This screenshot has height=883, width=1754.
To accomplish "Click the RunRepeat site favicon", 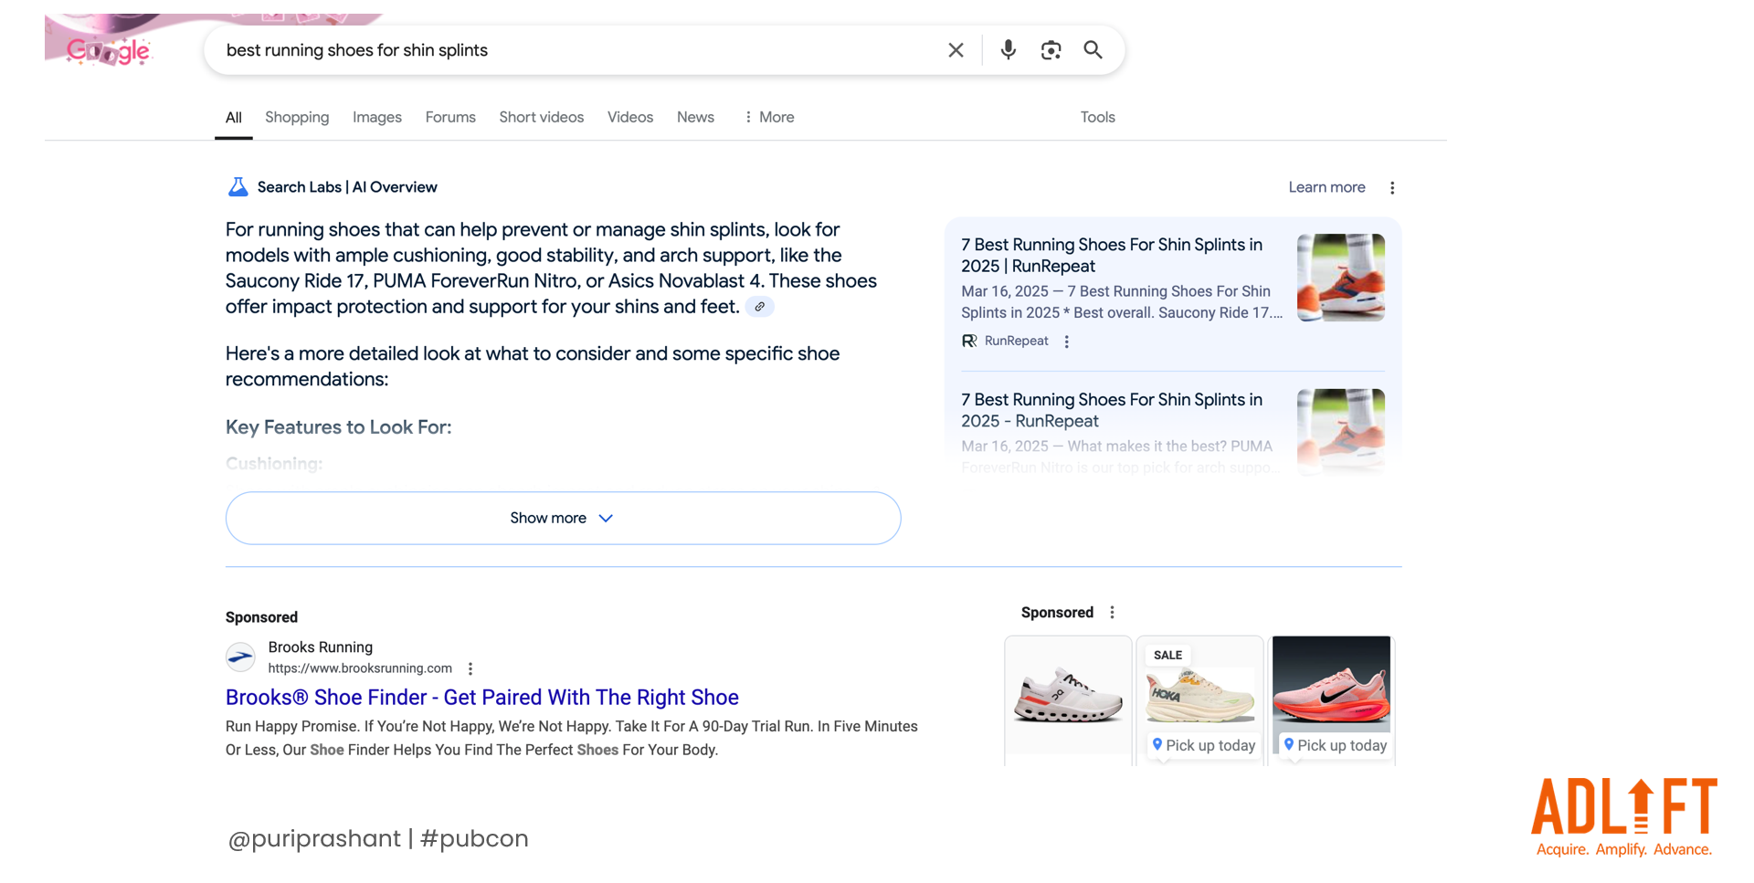I will pyautogui.click(x=969, y=341).
